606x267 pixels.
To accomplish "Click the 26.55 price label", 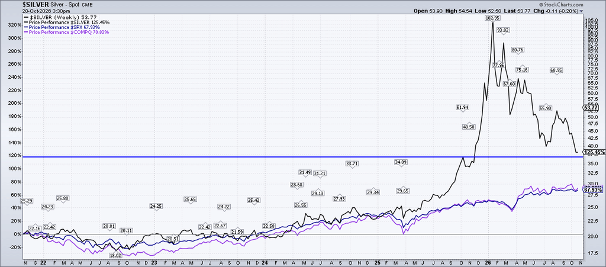I will (300, 205).
